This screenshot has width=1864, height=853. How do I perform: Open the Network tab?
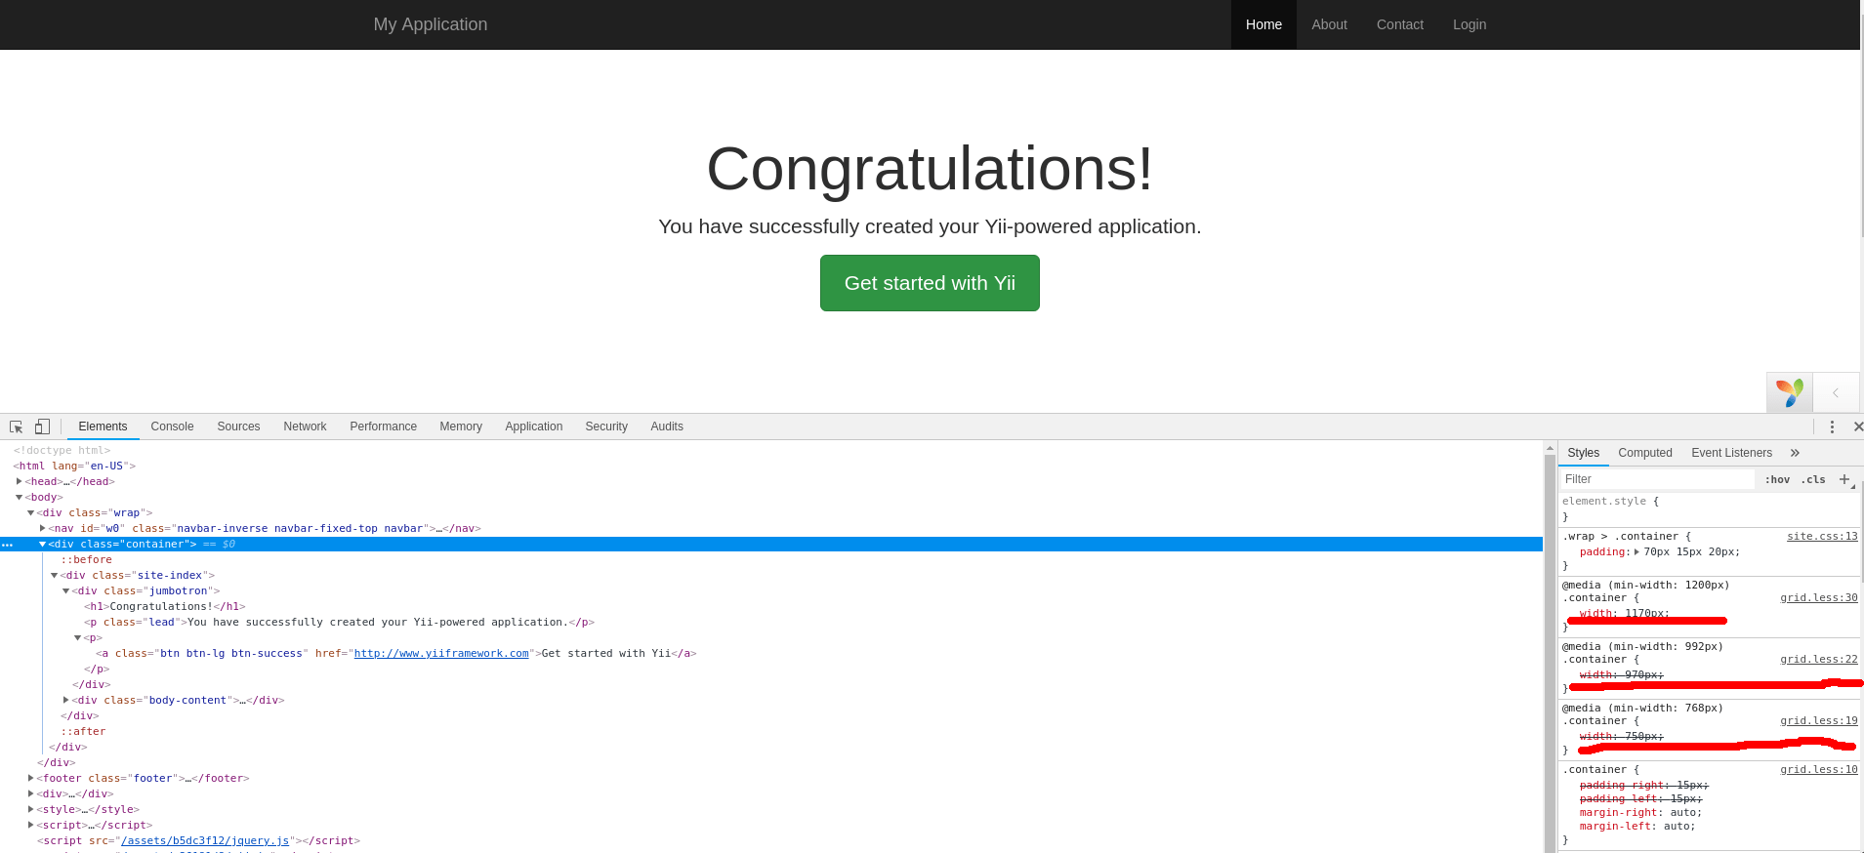pos(305,426)
